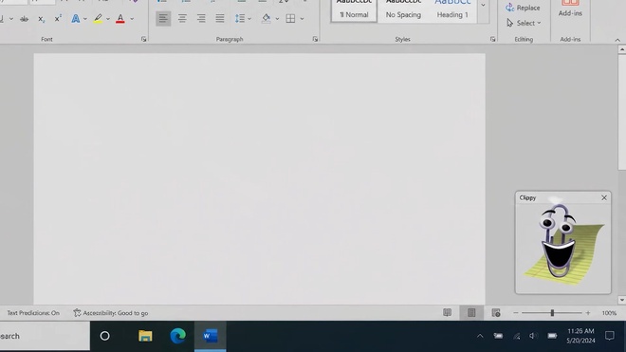Viewport: 626px width, 352px height.
Task: Center align the paragraph text
Action: point(182,18)
